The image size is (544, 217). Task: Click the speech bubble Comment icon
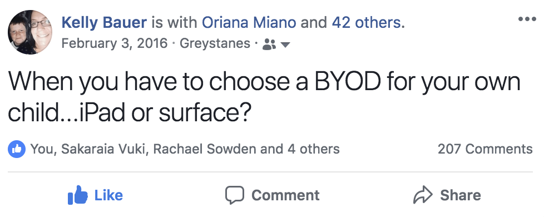point(235,195)
